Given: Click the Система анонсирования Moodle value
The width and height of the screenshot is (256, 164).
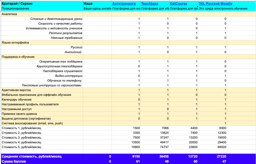Looking at the screenshot, I should click(x=212, y=123).
